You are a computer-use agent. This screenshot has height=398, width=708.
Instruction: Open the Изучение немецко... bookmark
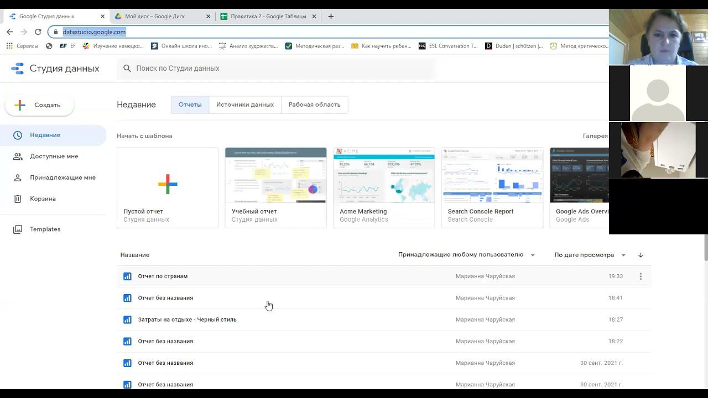pyautogui.click(x=113, y=46)
